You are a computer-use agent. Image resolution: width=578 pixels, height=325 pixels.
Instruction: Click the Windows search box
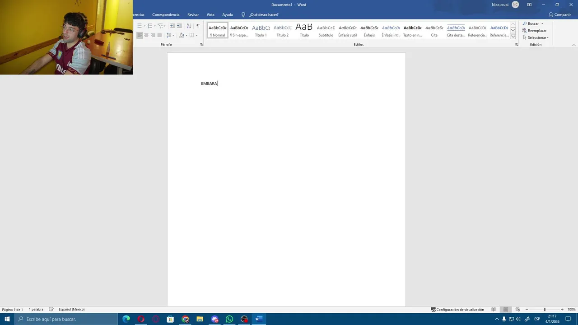click(66, 319)
